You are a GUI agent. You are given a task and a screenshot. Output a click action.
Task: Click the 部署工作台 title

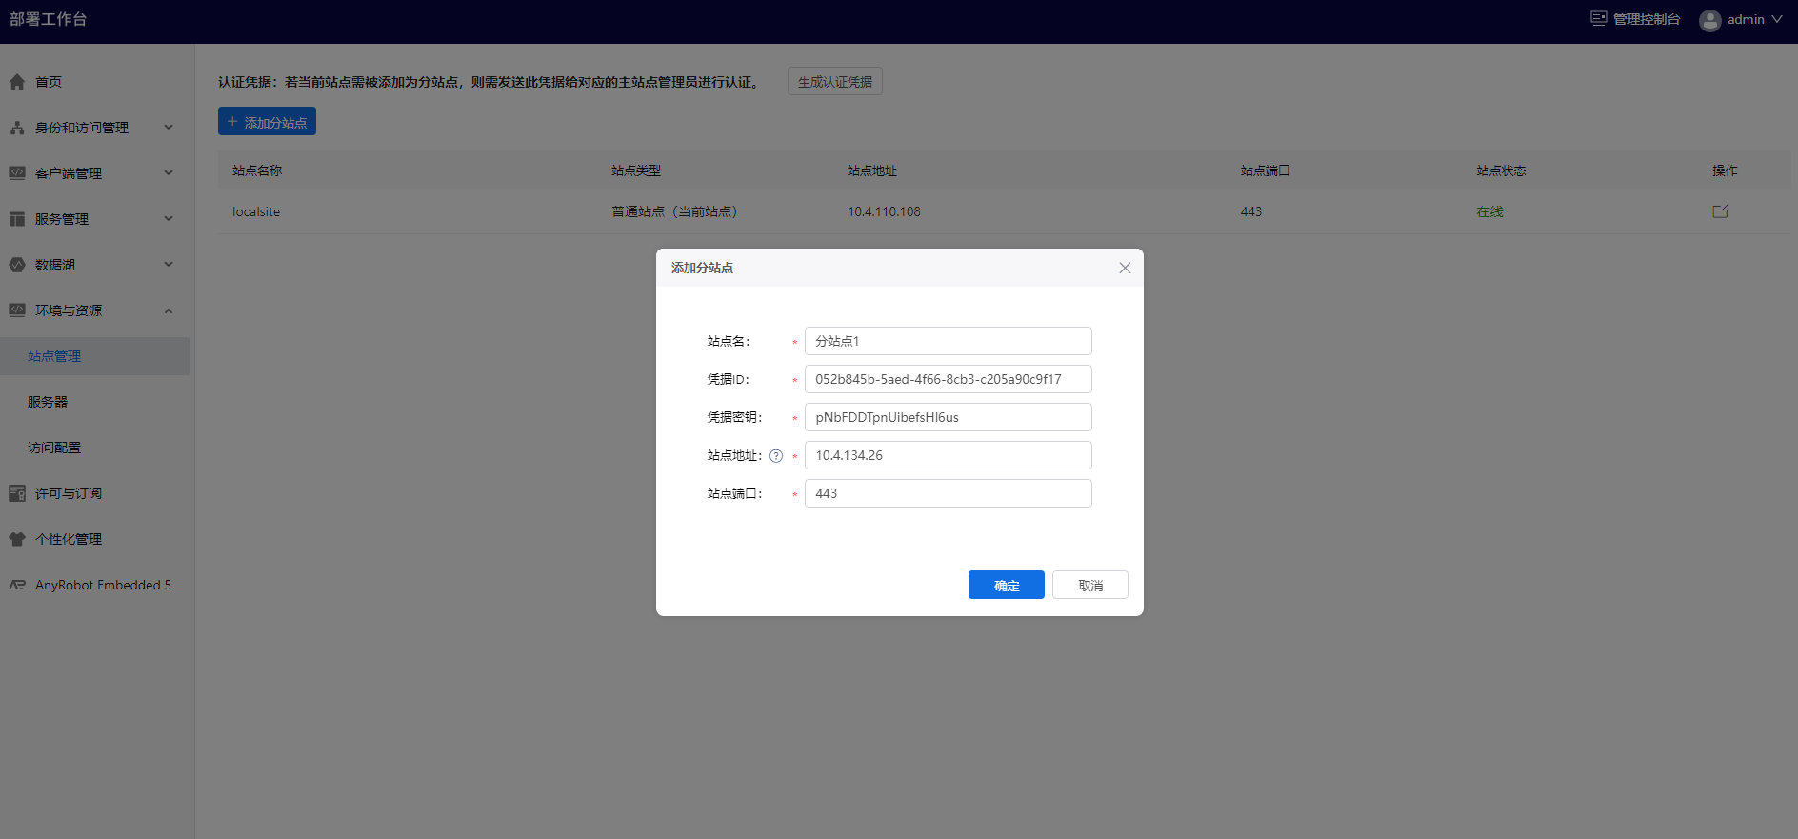tap(49, 19)
